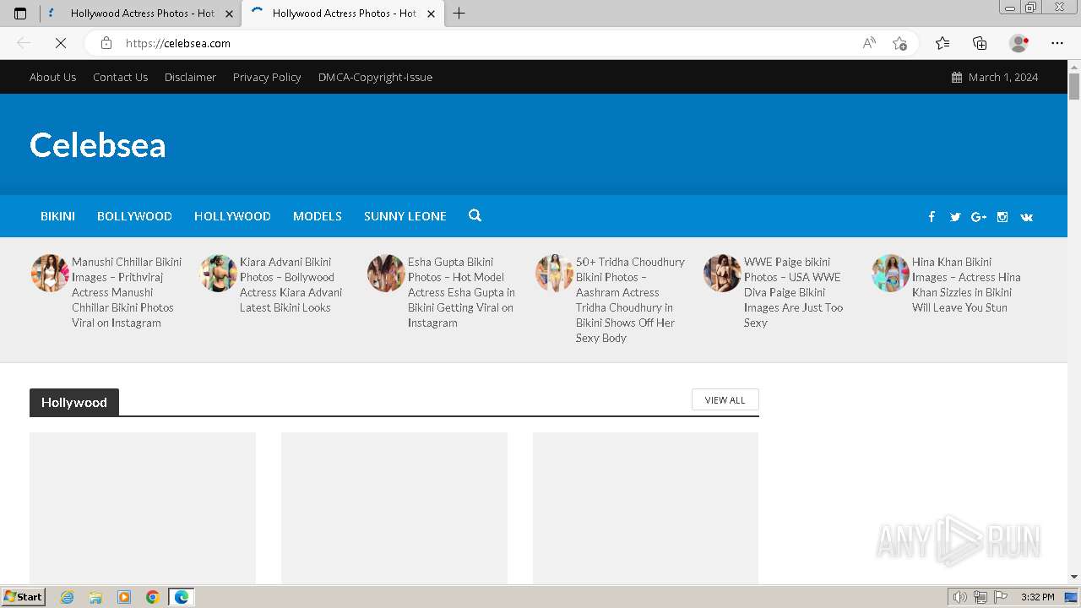Screen dimensions: 1081x608
Task: Close the active Hollywood Actress Photos tab
Action: (x=432, y=14)
